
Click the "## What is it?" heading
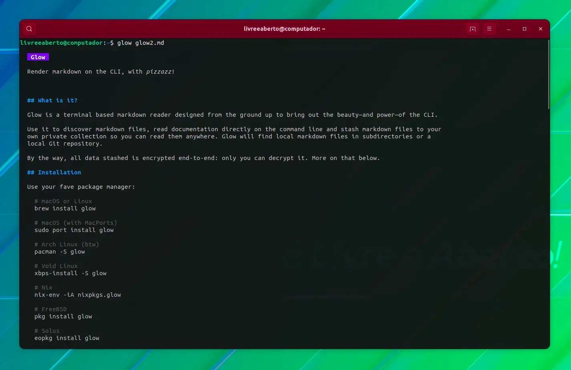coord(52,100)
